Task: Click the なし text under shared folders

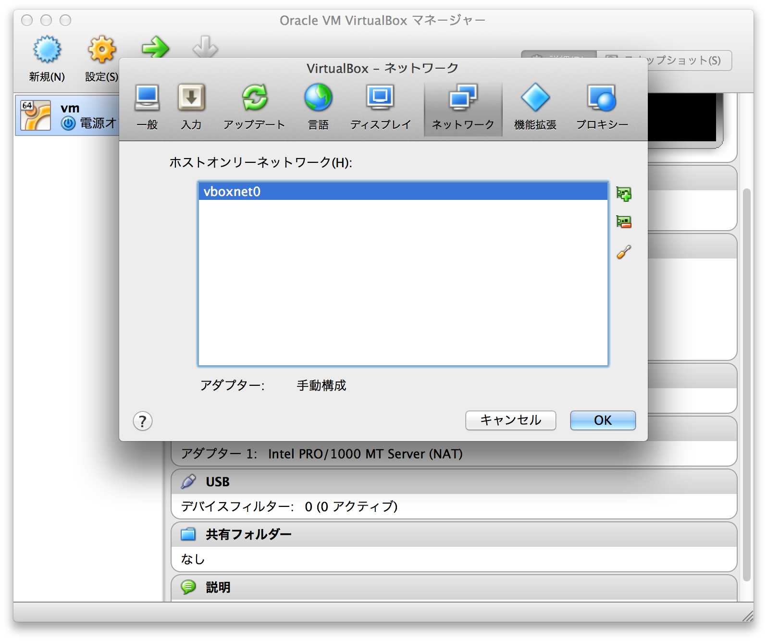Action: tap(193, 559)
